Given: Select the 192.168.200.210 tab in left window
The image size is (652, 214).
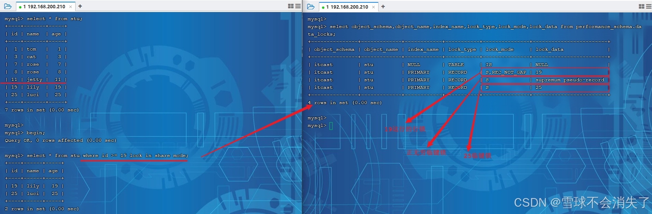Looking at the screenshot, I should point(45,7).
